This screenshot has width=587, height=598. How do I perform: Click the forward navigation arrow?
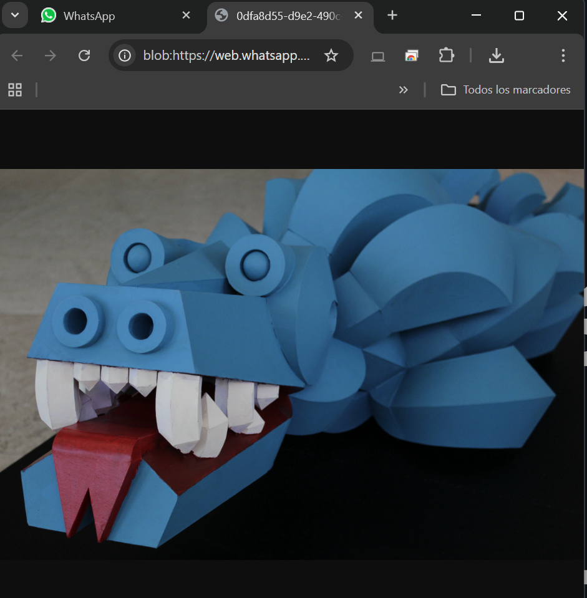(x=51, y=56)
